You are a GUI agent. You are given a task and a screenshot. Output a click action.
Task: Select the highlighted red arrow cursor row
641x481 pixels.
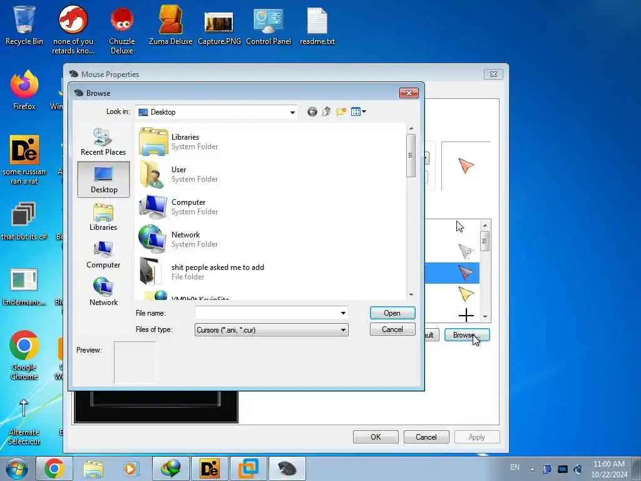coord(452,273)
